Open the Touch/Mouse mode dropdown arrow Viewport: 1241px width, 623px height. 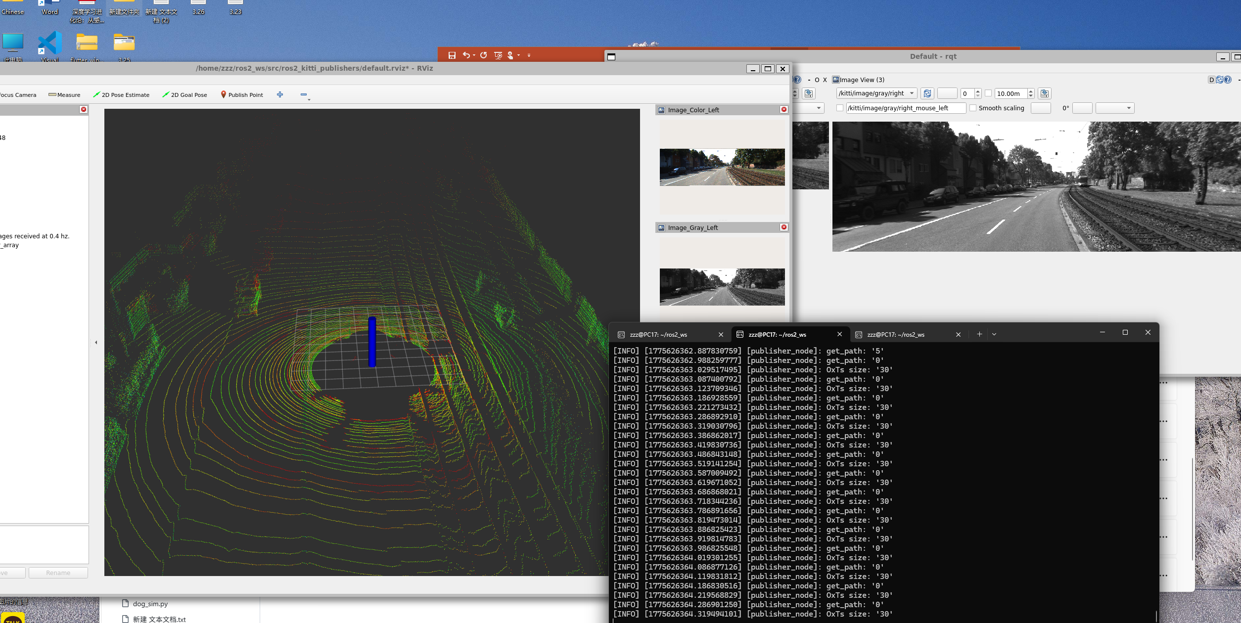(x=518, y=55)
